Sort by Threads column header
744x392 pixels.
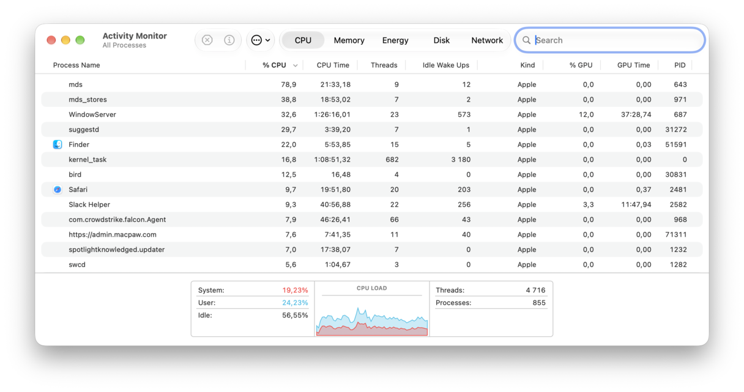pyautogui.click(x=384, y=65)
